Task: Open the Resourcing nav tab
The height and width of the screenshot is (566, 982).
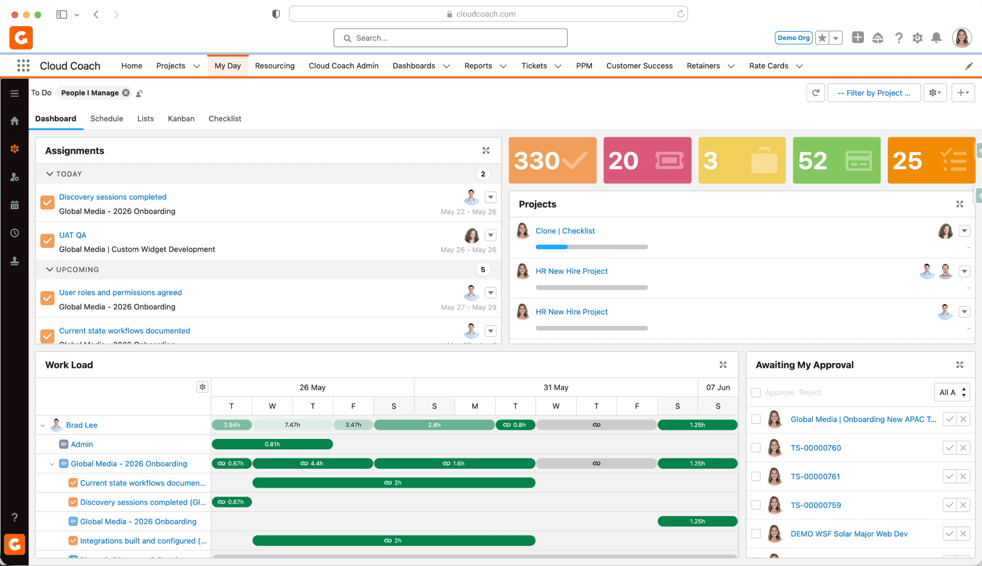Action: pos(274,66)
